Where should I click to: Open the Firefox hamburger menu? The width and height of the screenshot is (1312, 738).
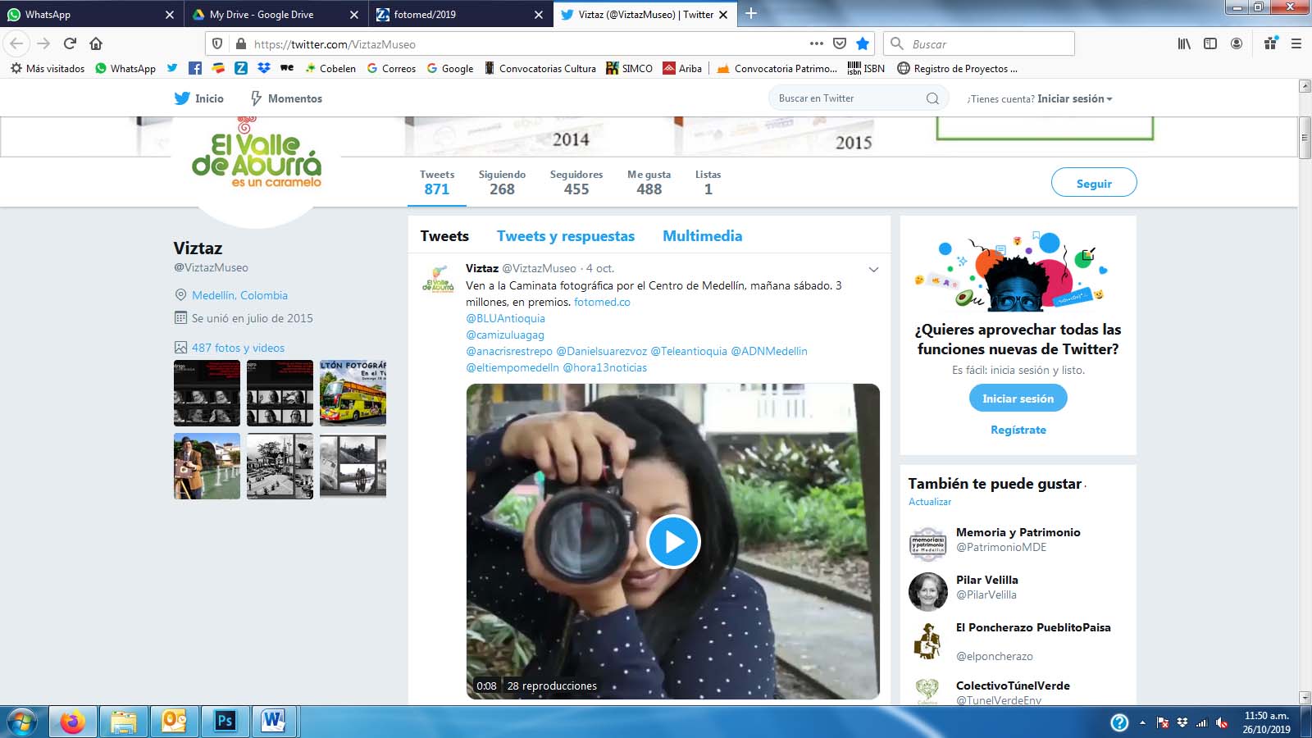(x=1296, y=43)
